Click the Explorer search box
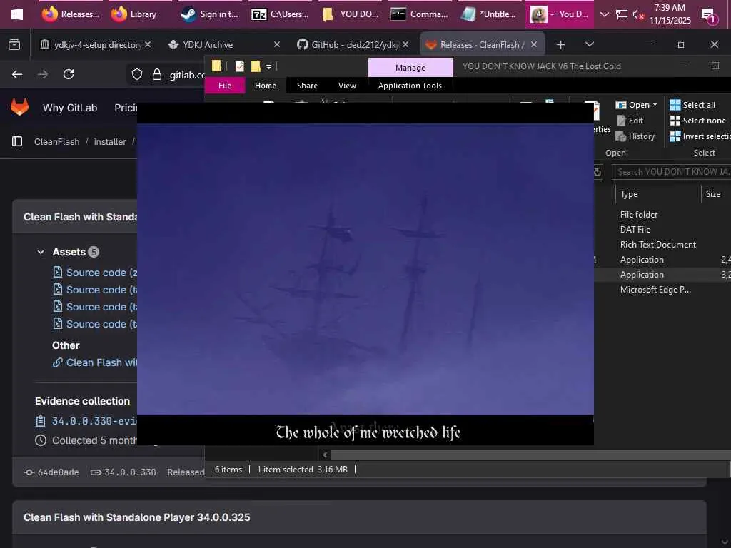This screenshot has width=731, height=548. [671, 172]
